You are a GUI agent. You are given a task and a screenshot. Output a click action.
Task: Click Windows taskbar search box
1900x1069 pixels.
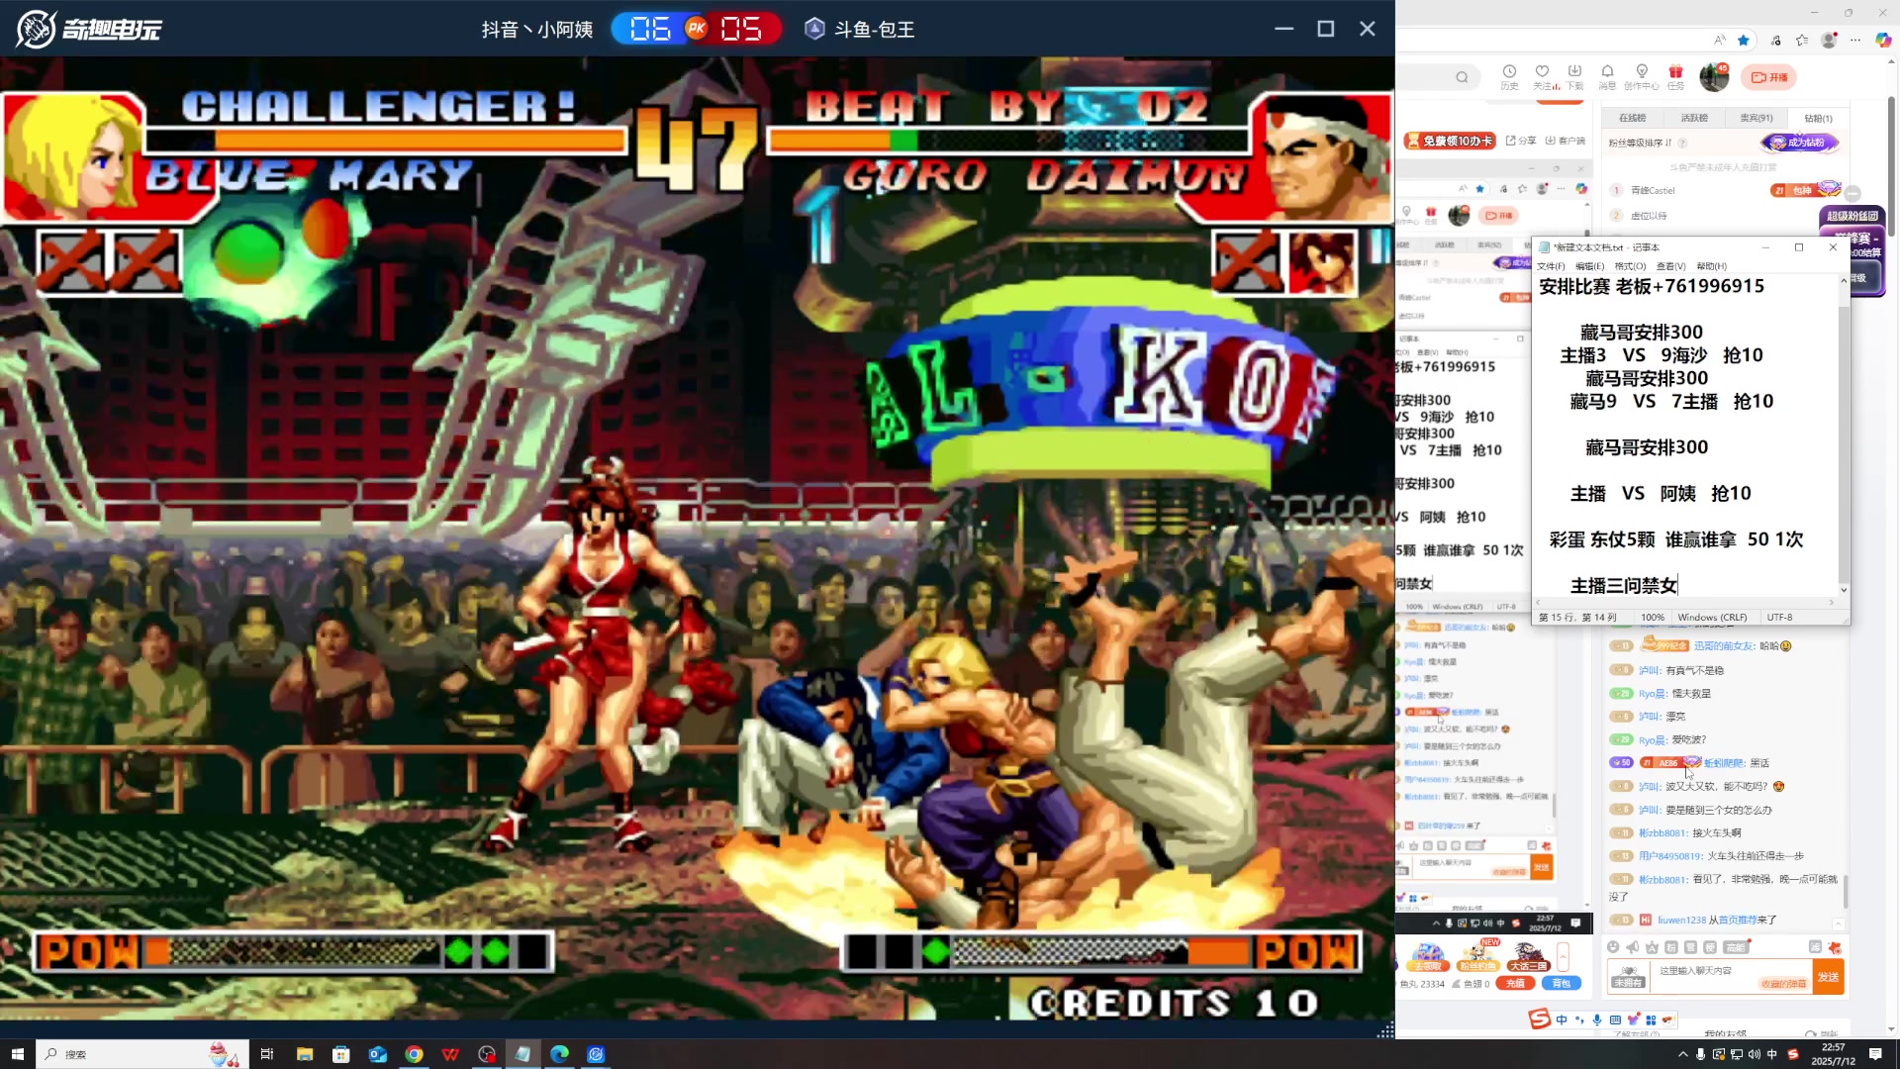coord(142,1054)
